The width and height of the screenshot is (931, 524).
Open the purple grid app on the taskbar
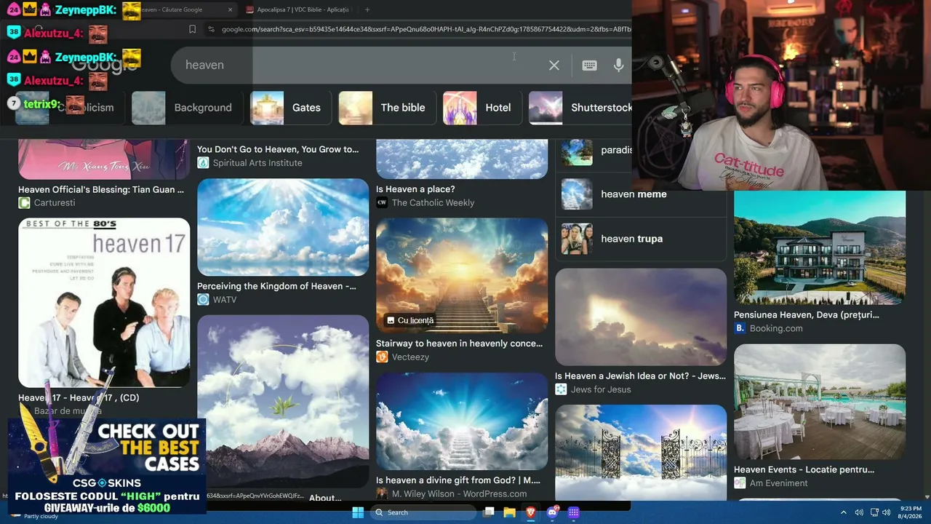click(573, 512)
